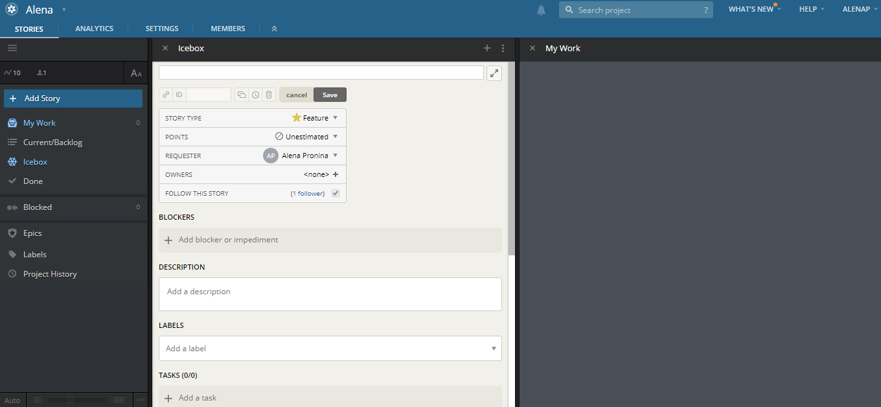
Task: Click the horizontal resize arrows icon
Action: (x=141, y=401)
